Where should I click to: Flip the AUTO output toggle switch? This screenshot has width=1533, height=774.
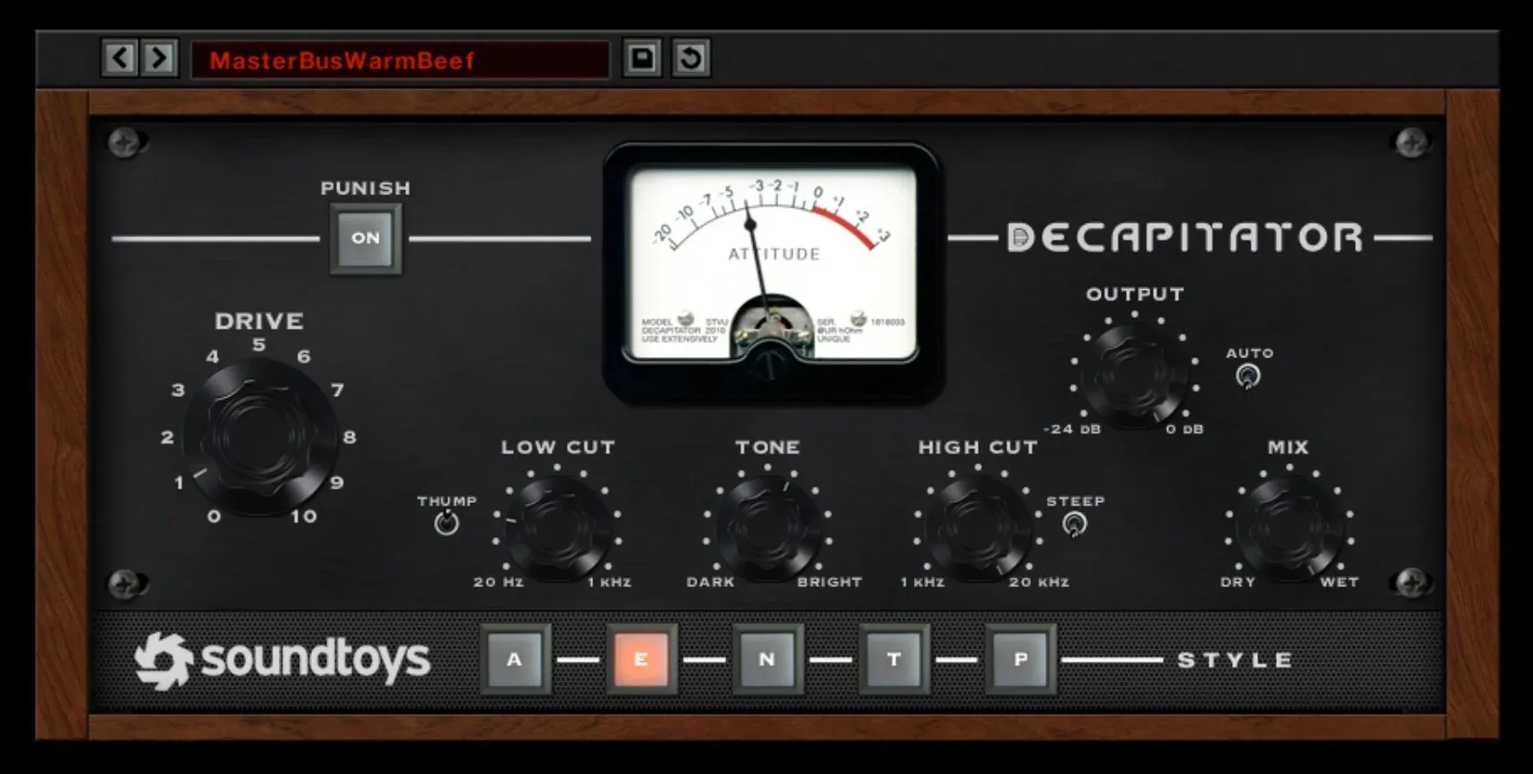(1247, 376)
